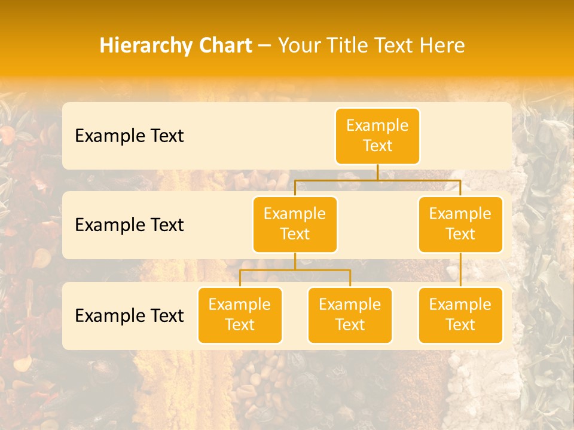Click vertical connector directly under top box
This screenshot has height=430, width=574.
(377, 172)
